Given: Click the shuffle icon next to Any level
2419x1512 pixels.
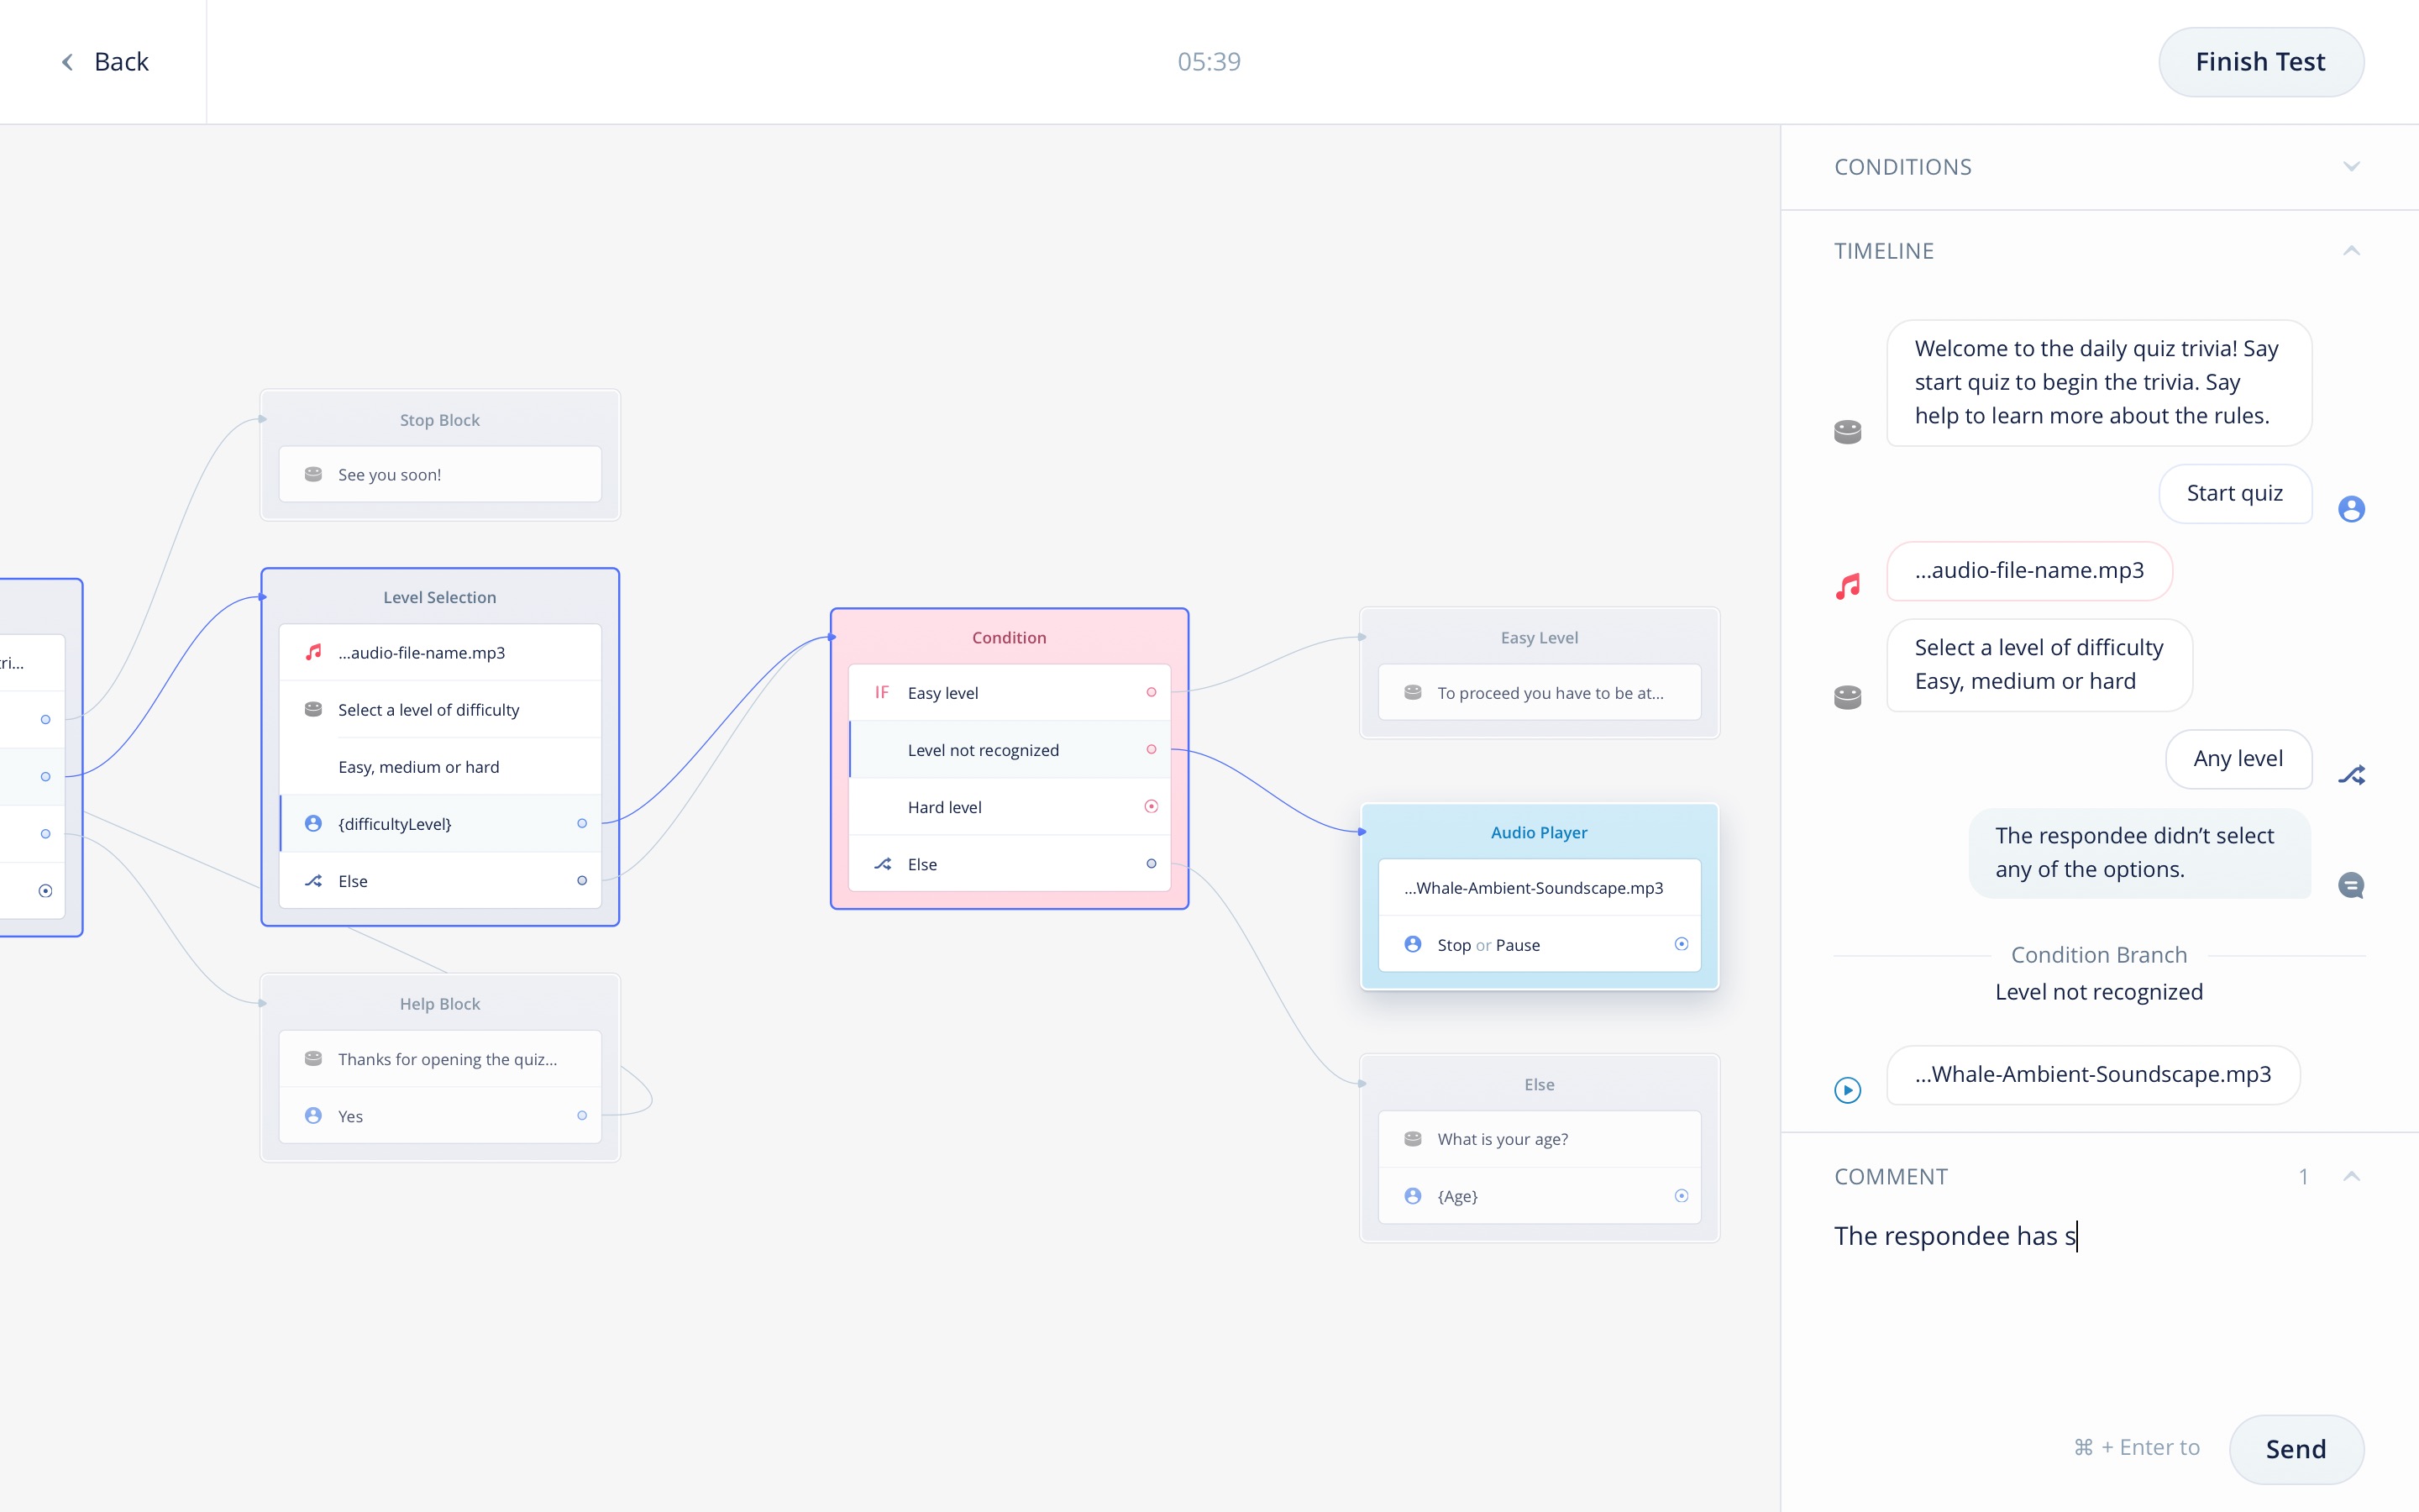Looking at the screenshot, I should click(2351, 775).
